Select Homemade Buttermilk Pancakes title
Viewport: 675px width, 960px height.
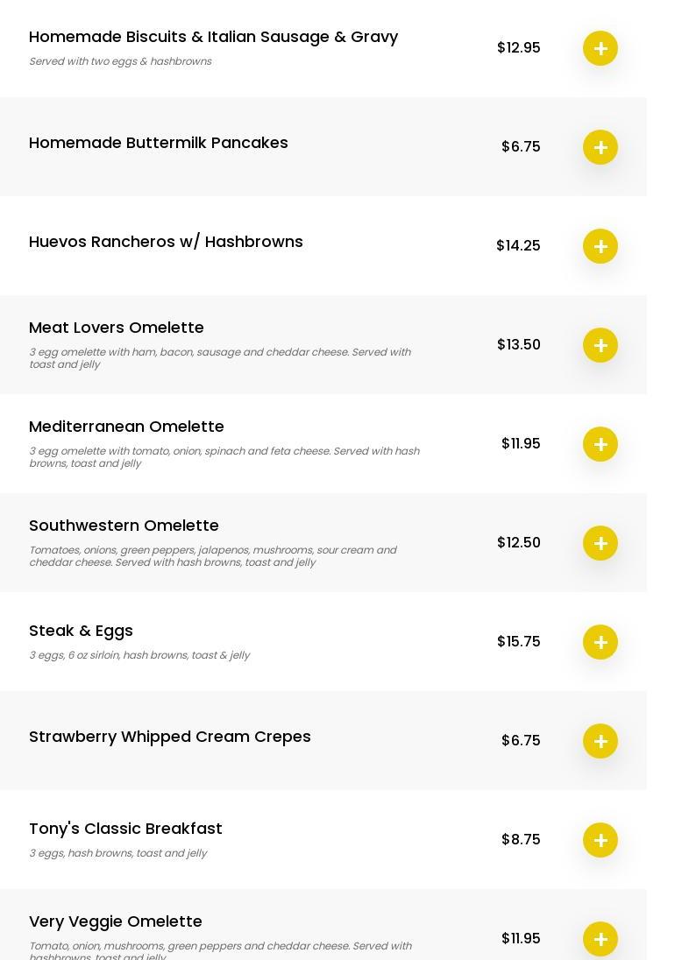(158, 143)
